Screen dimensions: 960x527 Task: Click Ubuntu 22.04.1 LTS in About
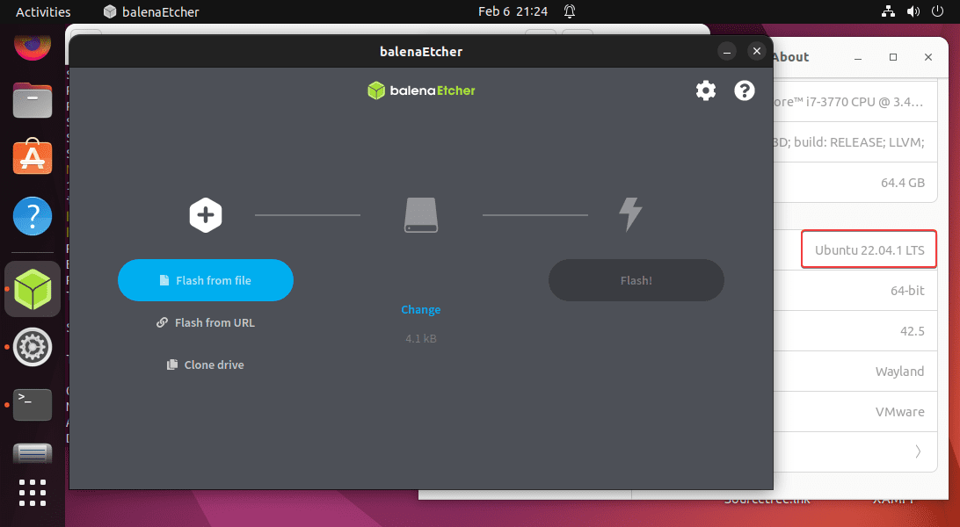pos(869,249)
